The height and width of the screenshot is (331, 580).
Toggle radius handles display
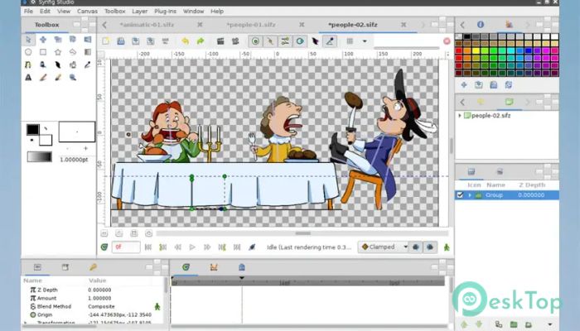[x=300, y=41]
